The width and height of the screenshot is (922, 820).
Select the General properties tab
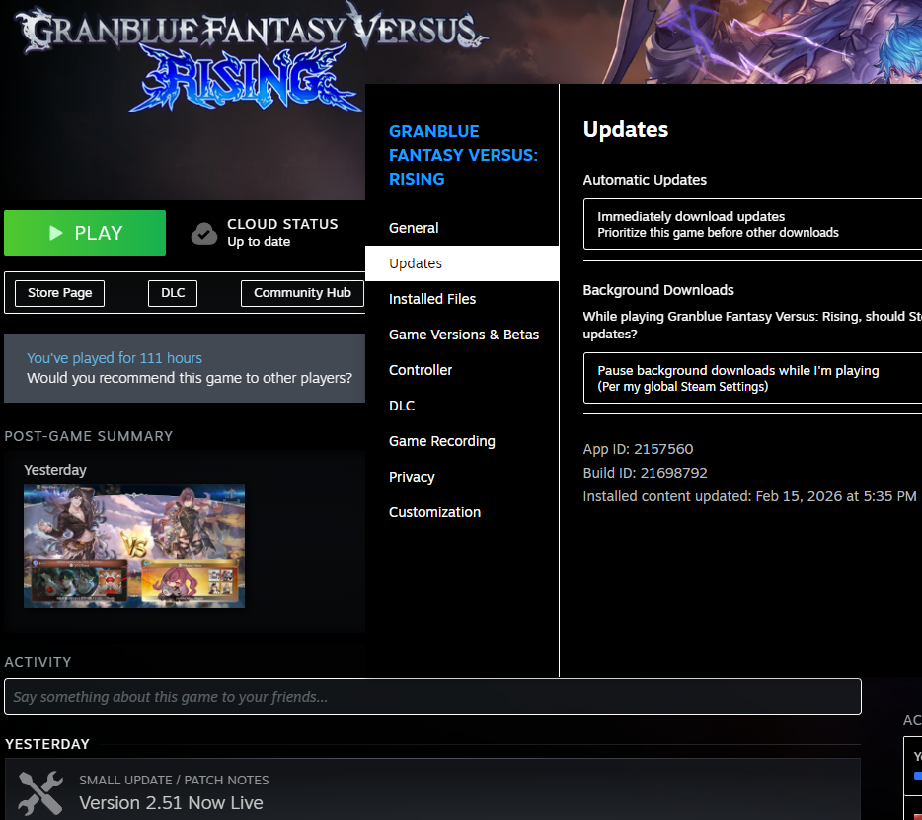pyautogui.click(x=462, y=228)
